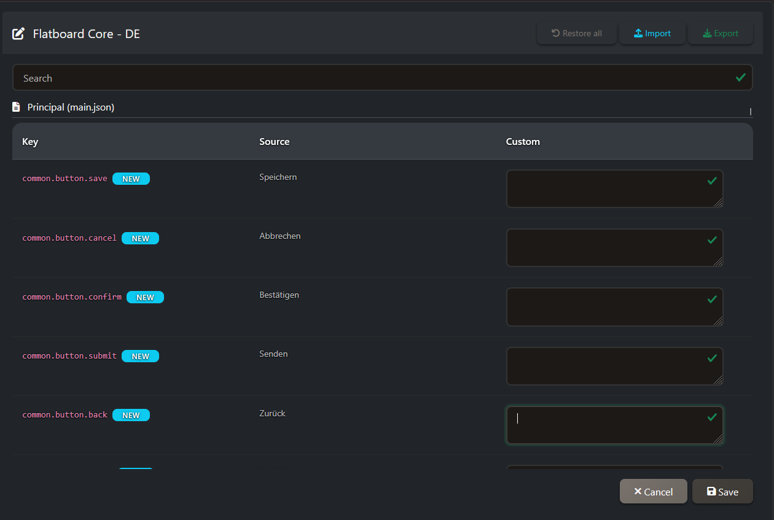Image resolution: width=774 pixels, height=520 pixels.
Task: Click the custom text area for common.button.cancel
Action: pos(608,248)
